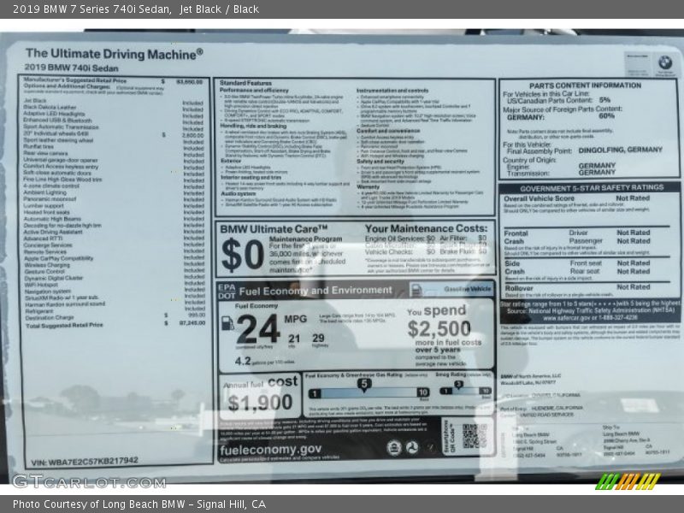Click the 'Apple CarPlay Compatibility' option row
Viewport: 684px width, 513px height.
click(113, 258)
